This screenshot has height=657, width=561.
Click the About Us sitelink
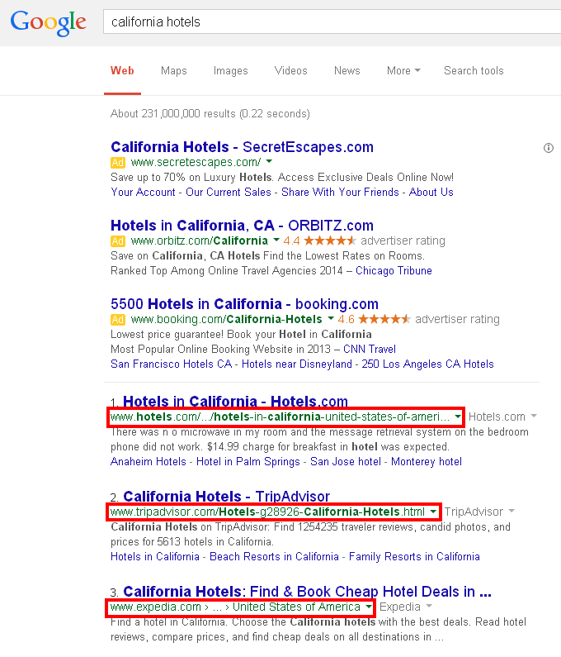click(x=431, y=192)
